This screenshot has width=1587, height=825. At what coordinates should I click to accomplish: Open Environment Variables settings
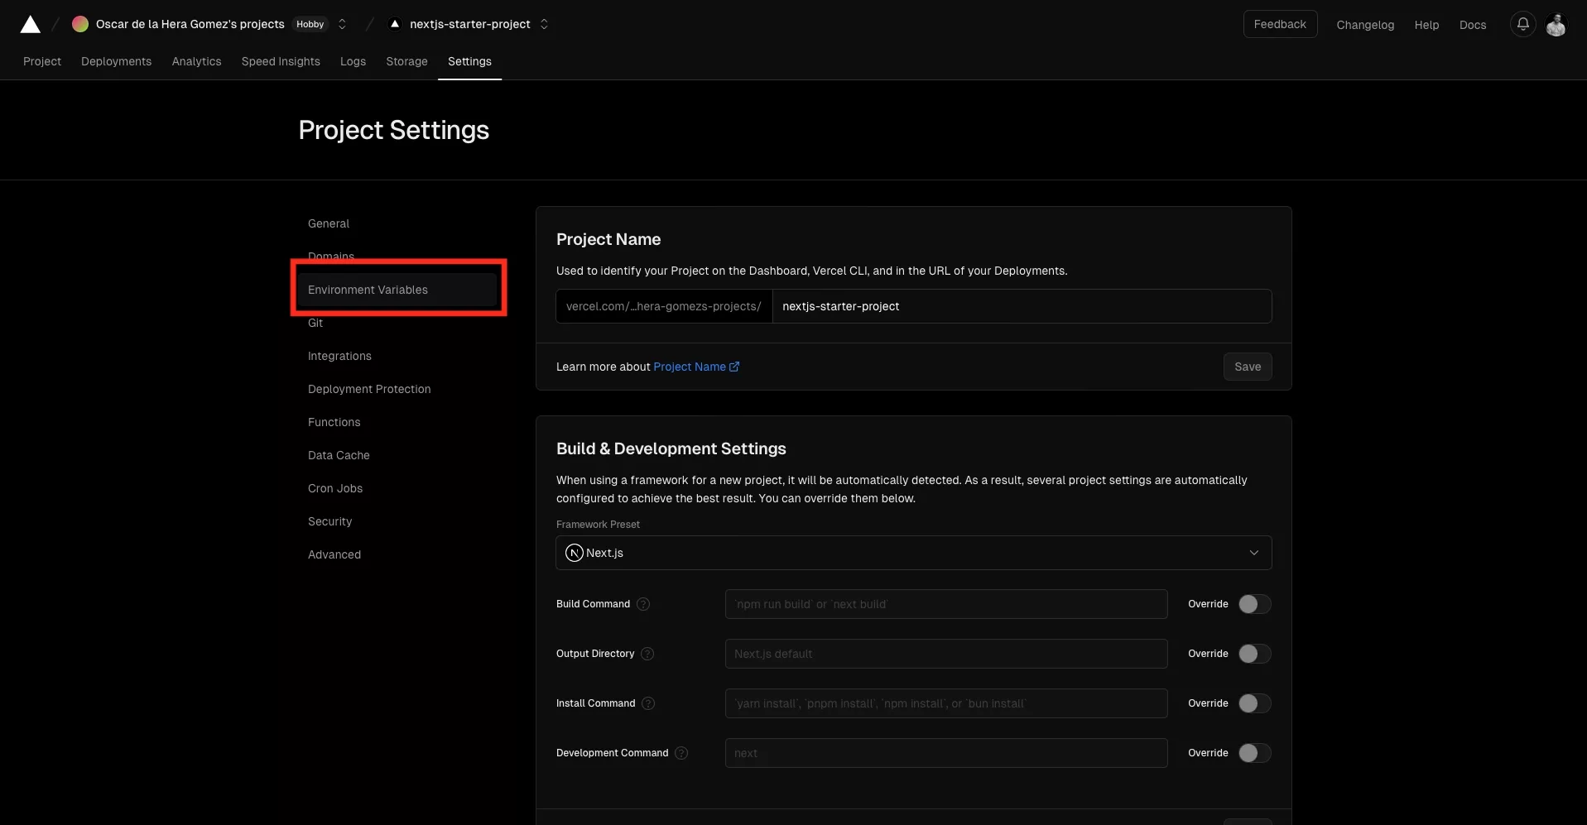pyautogui.click(x=397, y=290)
